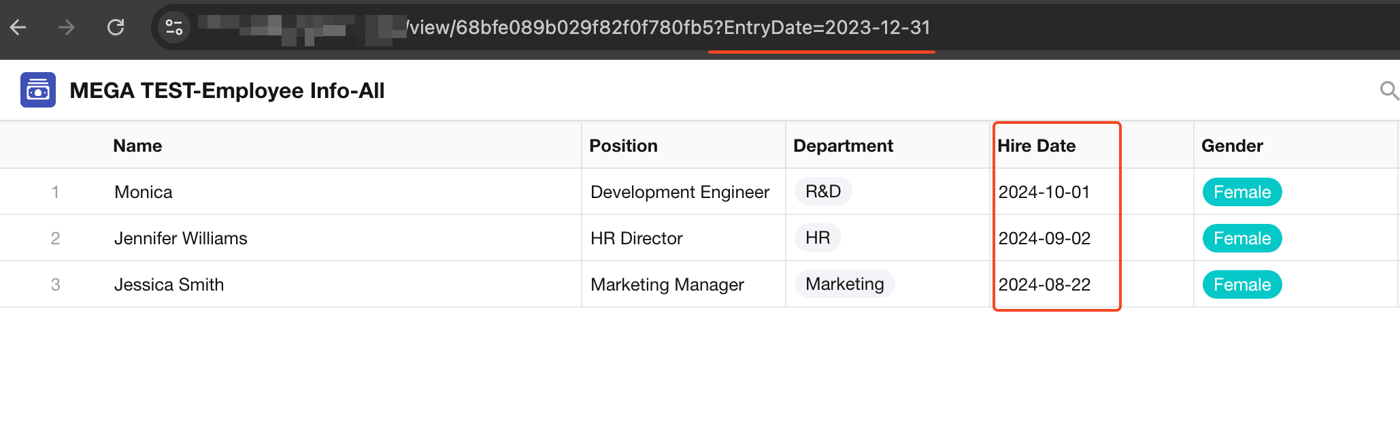Click the MEGA TEST app icon
The image size is (1400, 426).
pos(38,91)
